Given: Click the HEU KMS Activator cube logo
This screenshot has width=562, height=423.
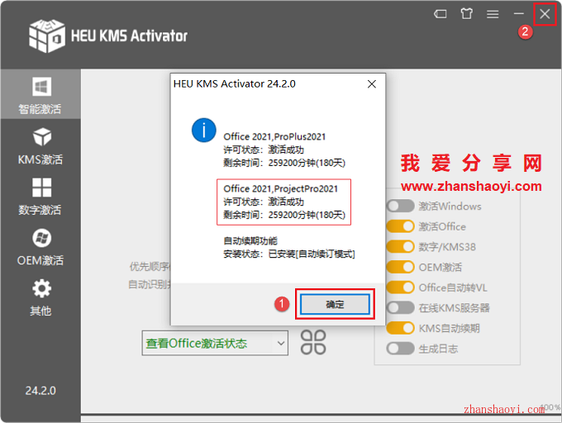Looking at the screenshot, I should [47, 36].
